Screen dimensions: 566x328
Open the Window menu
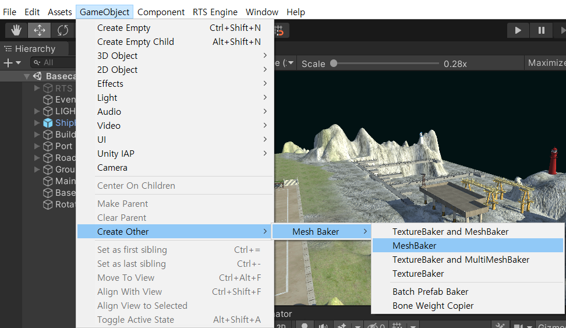pos(262,12)
